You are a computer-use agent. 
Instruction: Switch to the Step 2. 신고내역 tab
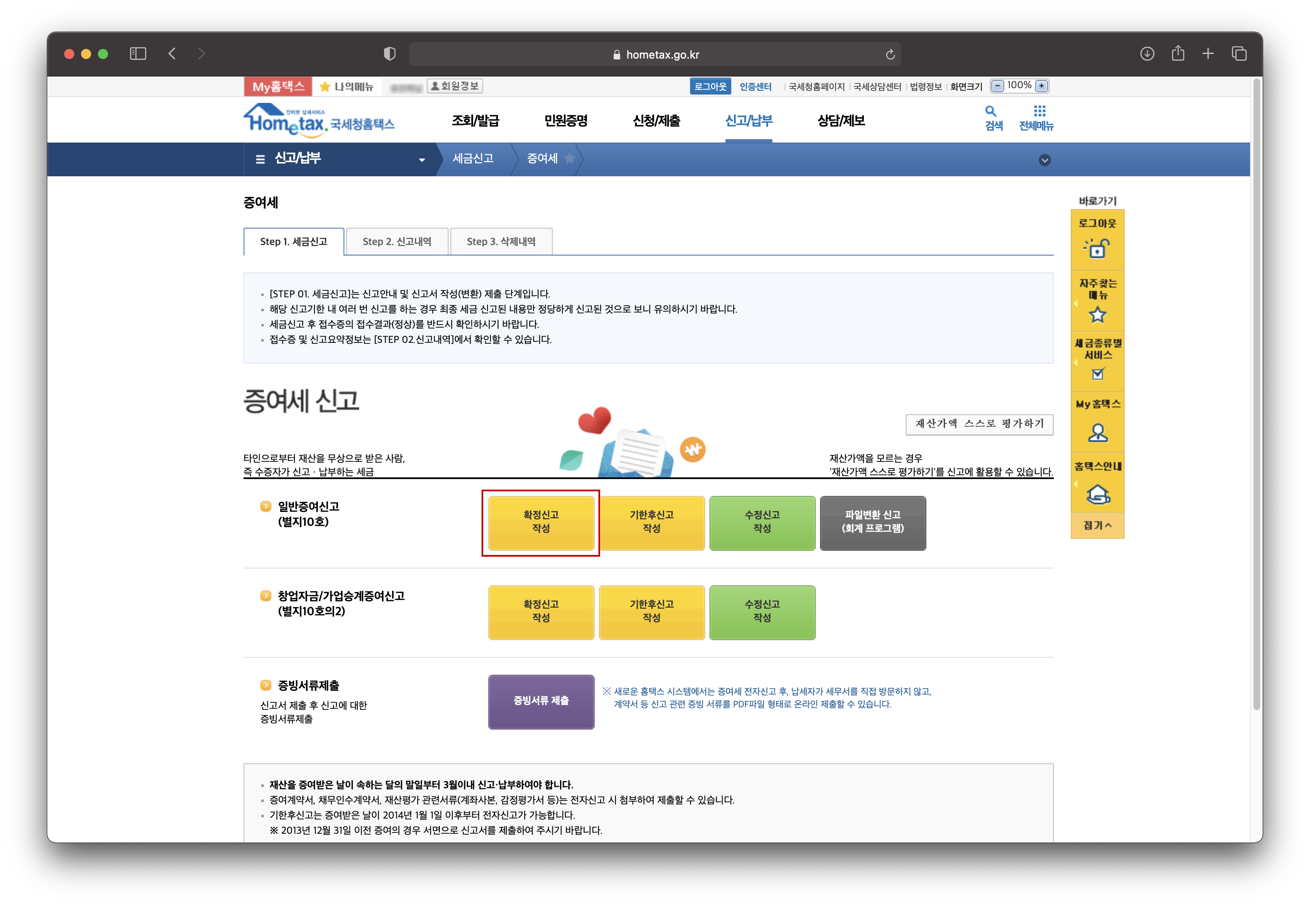tap(397, 242)
